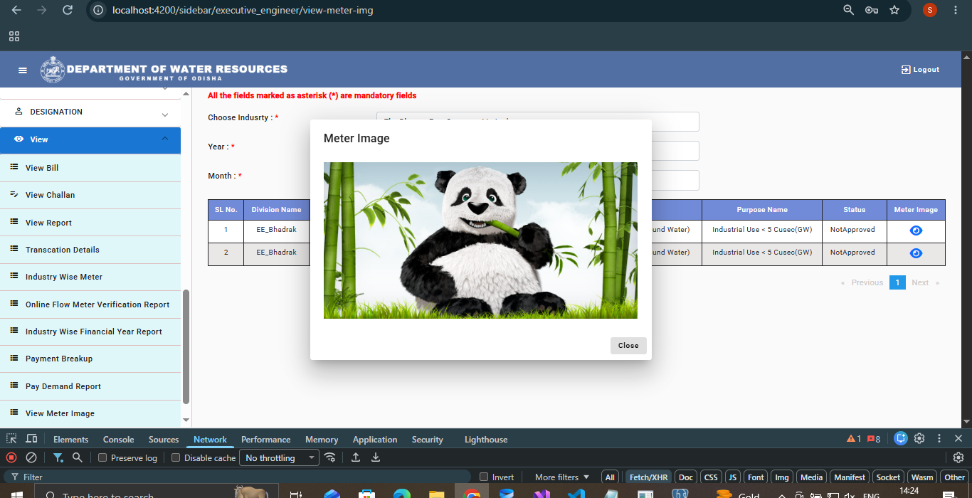The width and height of the screenshot is (972, 498).
Task: Toggle sidebar with the hamburger menu icon
Action: point(23,70)
